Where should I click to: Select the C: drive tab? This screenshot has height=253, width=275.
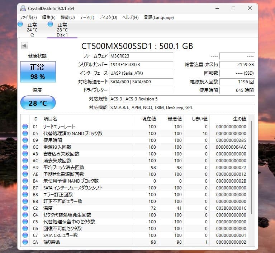32,30
